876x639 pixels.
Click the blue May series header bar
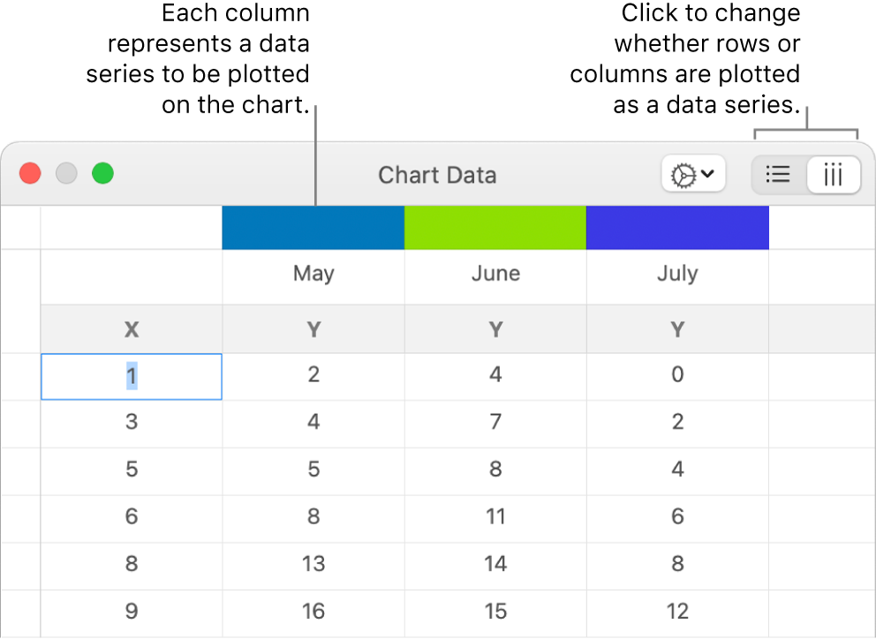(313, 227)
